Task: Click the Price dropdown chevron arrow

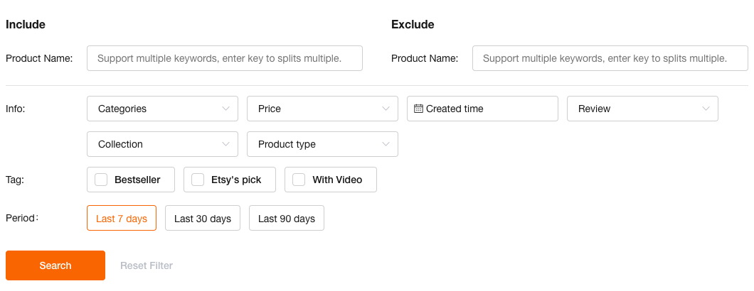Action: [x=386, y=109]
